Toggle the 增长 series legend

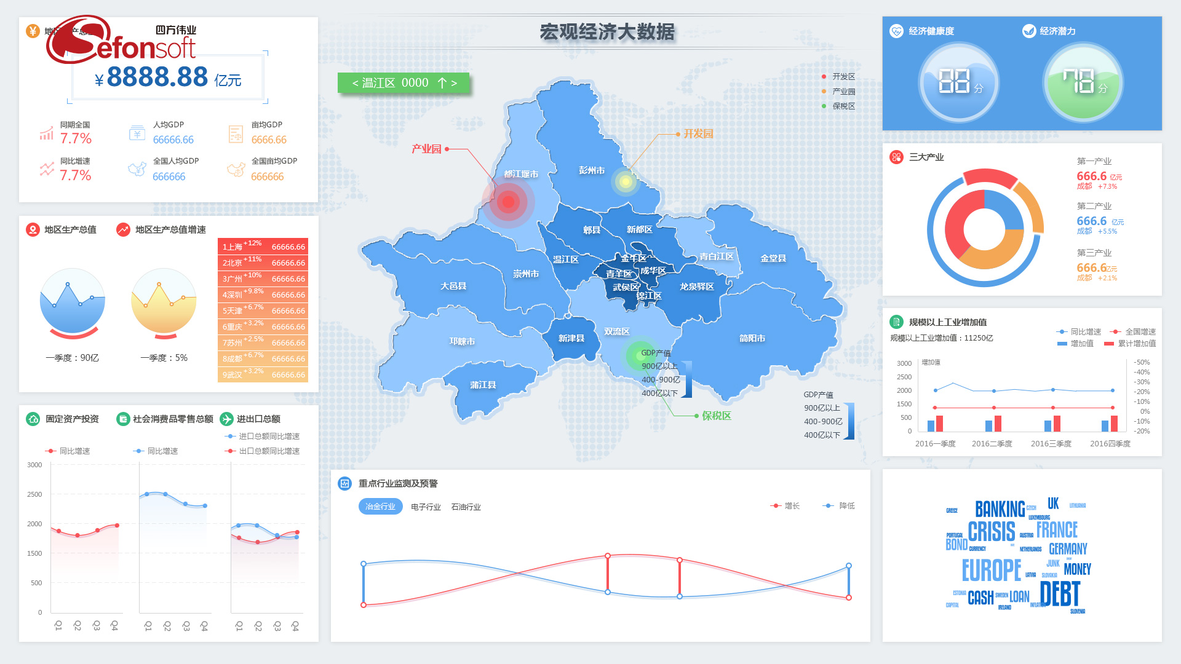pyautogui.click(x=785, y=506)
